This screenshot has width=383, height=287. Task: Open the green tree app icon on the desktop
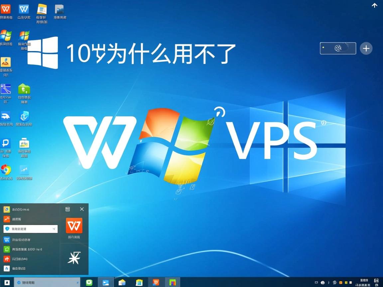pos(24,89)
